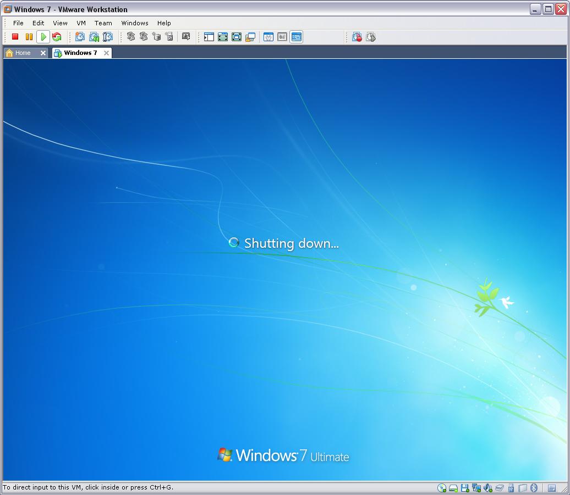Open the summary view wrench window icon

coord(268,37)
